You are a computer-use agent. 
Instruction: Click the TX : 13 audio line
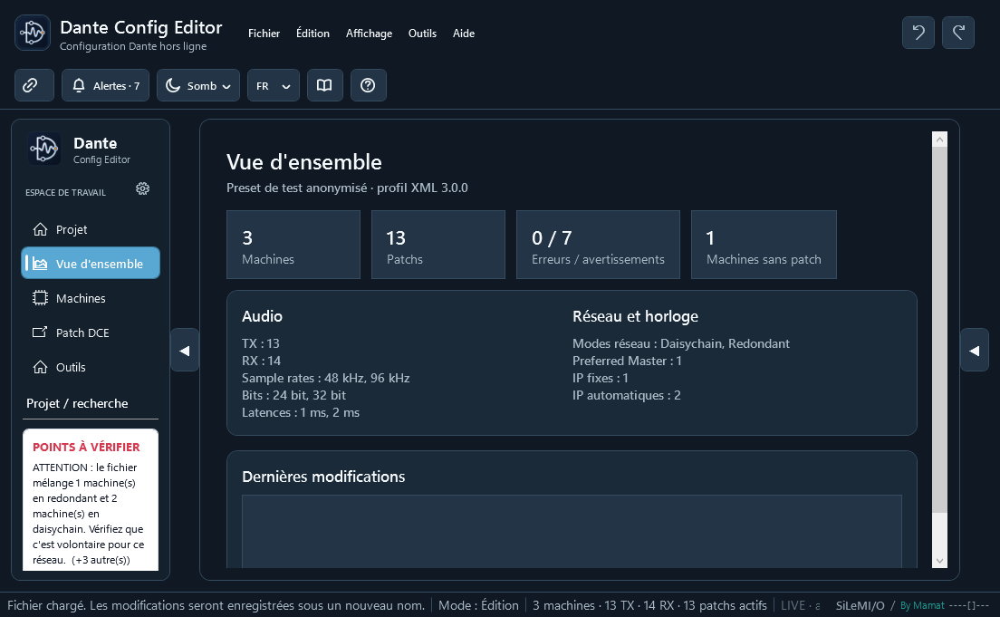(x=260, y=343)
